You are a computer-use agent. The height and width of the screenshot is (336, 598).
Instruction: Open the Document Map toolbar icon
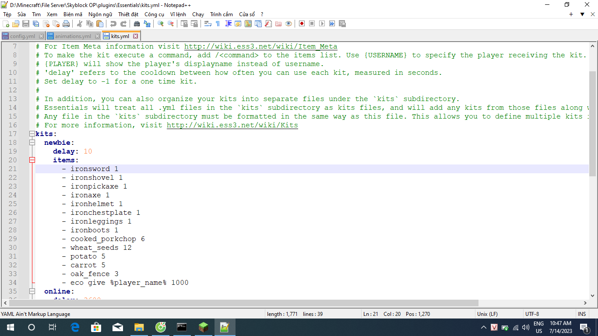click(248, 24)
